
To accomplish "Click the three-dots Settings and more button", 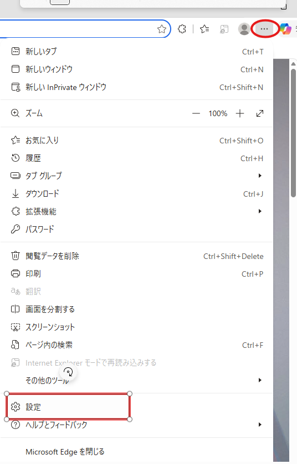I will (x=264, y=29).
